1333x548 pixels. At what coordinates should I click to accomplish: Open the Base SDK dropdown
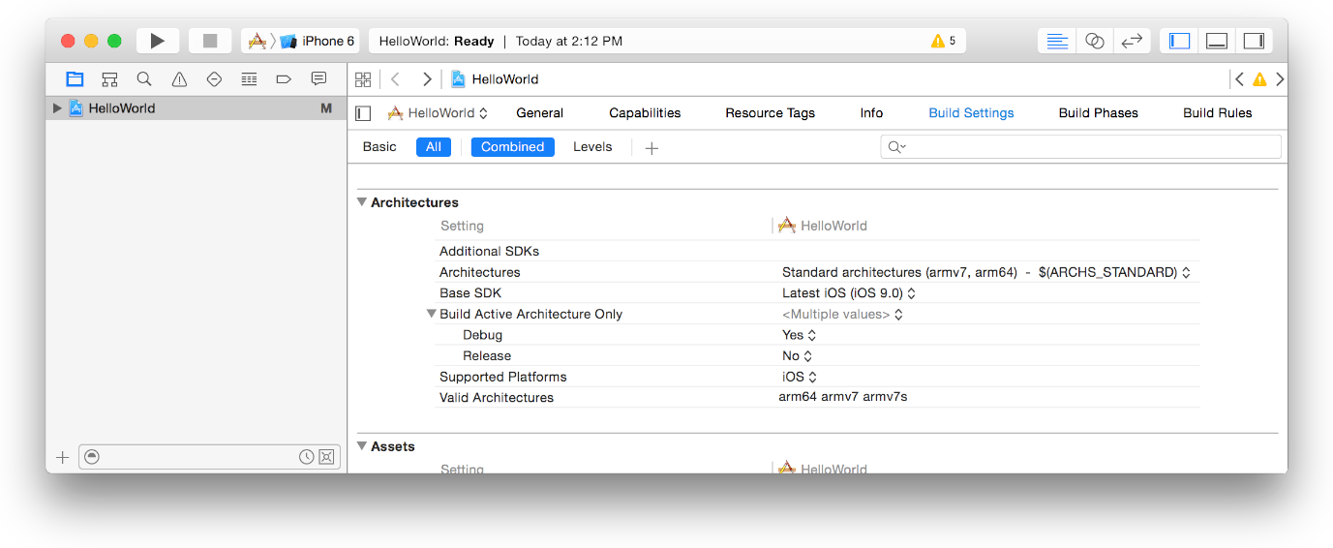pyautogui.click(x=848, y=293)
